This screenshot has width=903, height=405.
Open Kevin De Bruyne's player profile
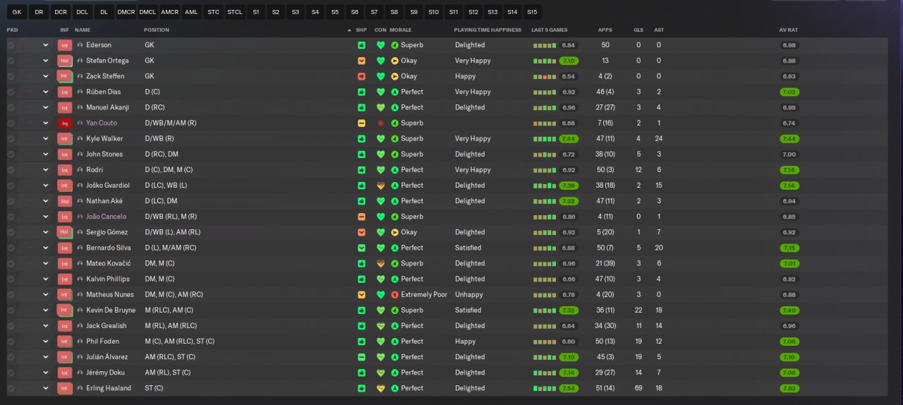(x=111, y=310)
